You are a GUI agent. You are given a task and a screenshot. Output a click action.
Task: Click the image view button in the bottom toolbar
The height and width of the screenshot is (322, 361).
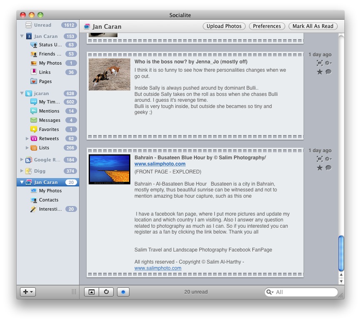pyautogui.click(x=92, y=292)
